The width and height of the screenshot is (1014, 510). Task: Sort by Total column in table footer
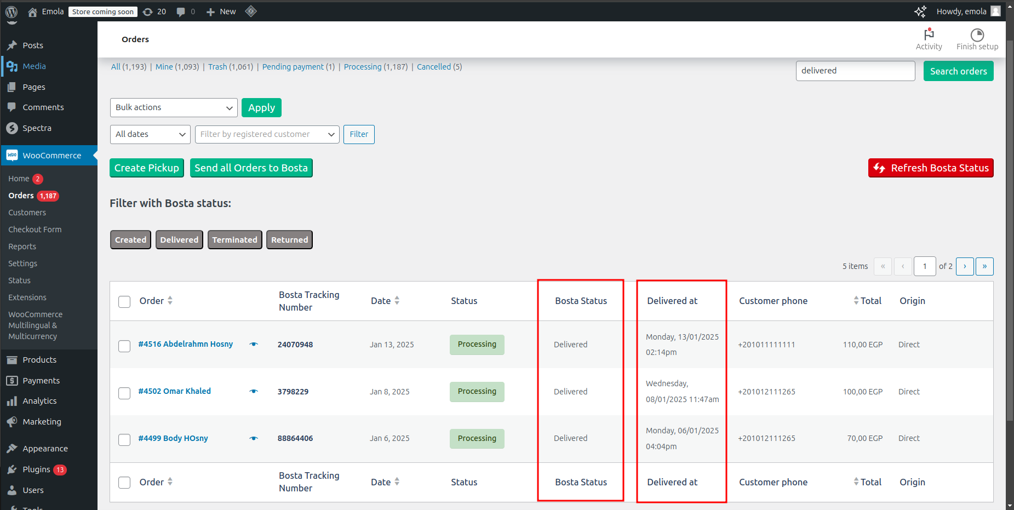[867, 482]
